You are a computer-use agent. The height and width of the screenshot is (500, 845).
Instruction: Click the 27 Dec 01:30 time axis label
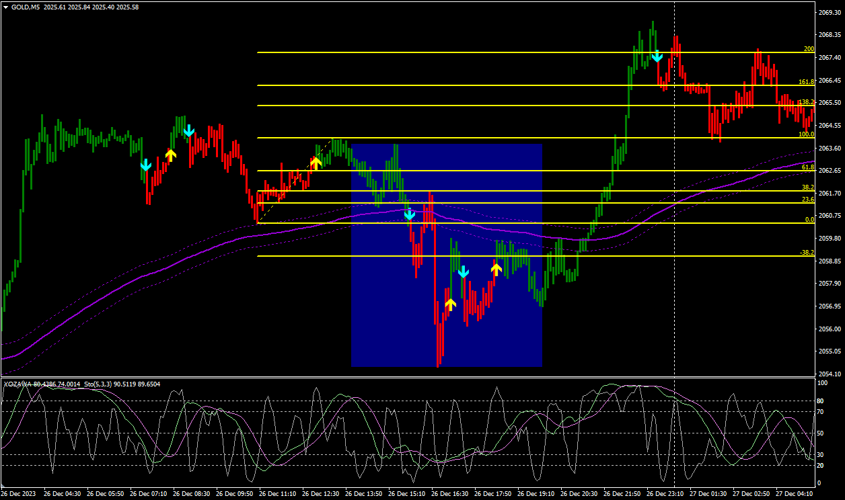tap(708, 493)
